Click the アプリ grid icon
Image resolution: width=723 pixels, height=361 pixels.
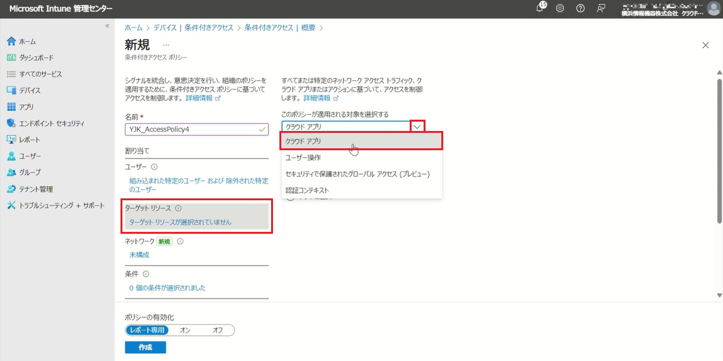pyautogui.click(x=11, y=107)
